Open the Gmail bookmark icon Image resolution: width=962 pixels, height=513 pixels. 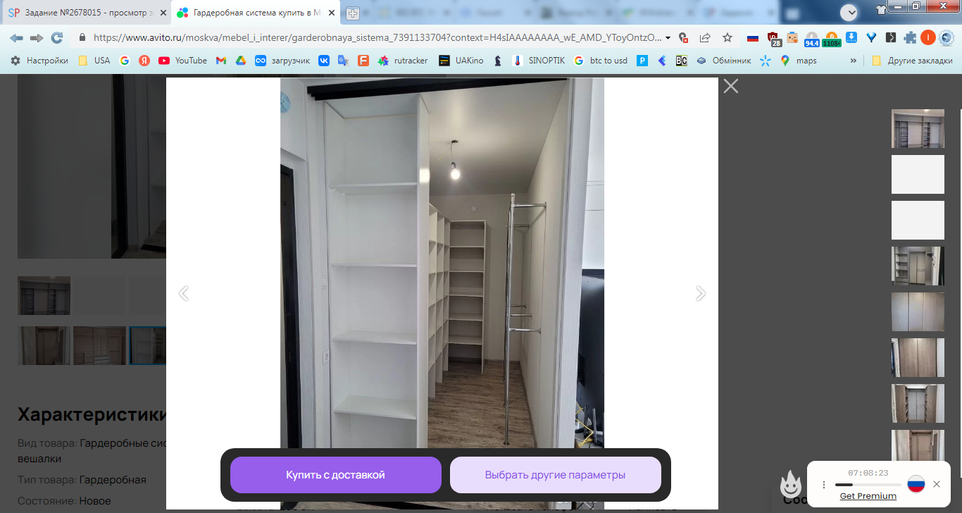[221, 61]
